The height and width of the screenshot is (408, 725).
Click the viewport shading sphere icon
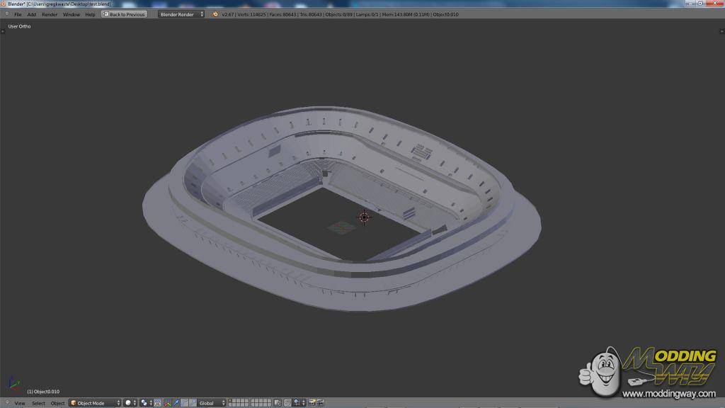coord(129,403)
